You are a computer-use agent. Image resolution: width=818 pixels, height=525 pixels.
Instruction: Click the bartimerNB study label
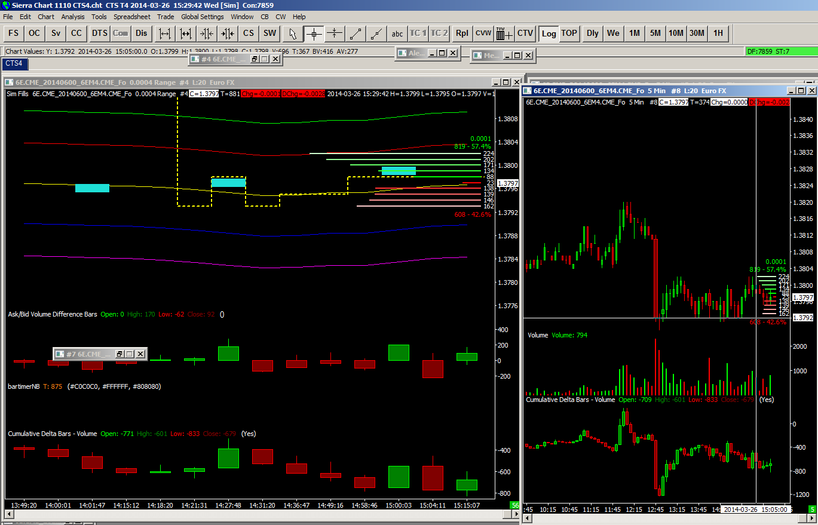pos(24,386)
